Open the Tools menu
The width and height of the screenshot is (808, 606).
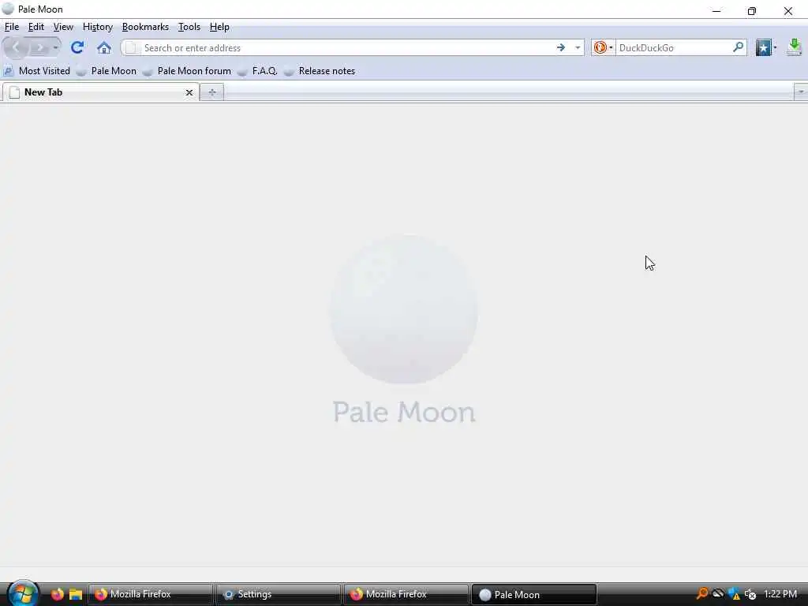click(189, 27)
